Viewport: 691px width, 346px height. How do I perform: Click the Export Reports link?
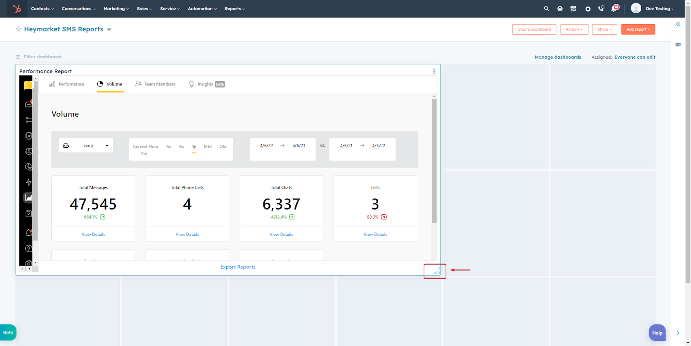(x=238, y=267)
